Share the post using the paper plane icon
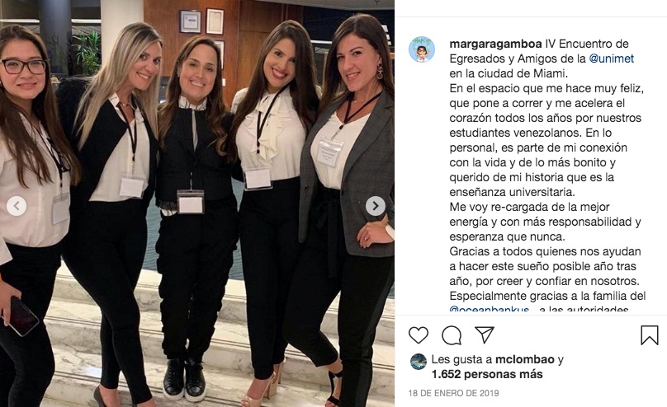Screen dimensions: 667x407 (x=484, y=334)
